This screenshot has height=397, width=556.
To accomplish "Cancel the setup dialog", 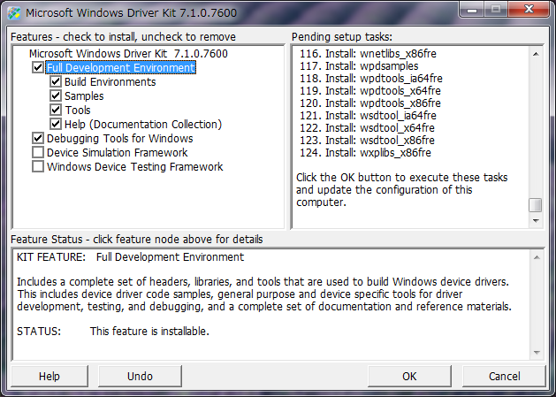I will click(504, 376).
